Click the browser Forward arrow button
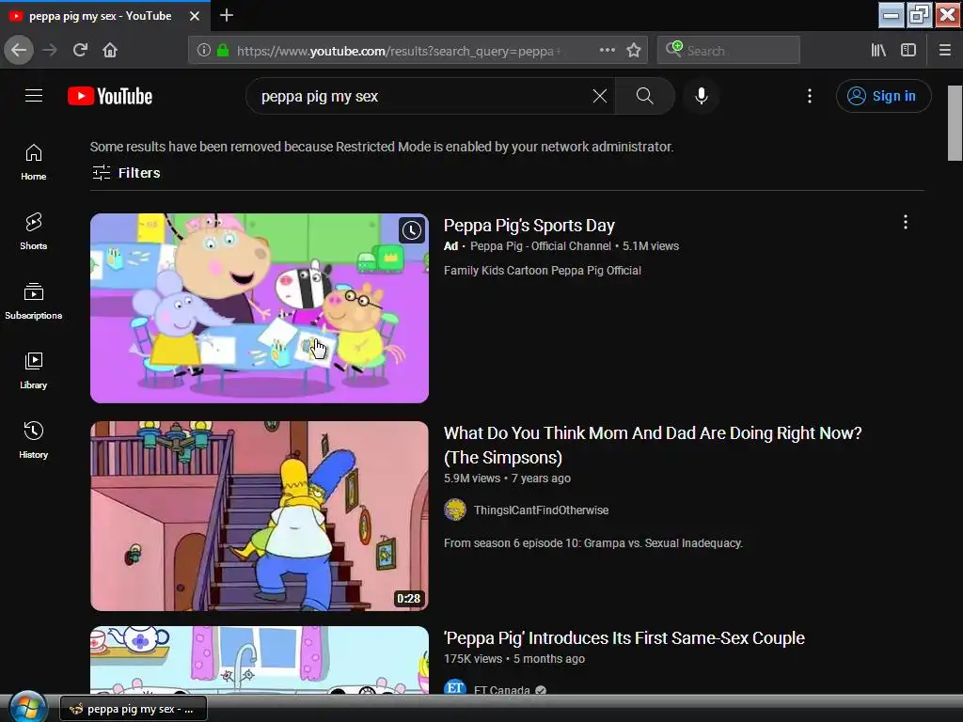 tap(50, 50)
